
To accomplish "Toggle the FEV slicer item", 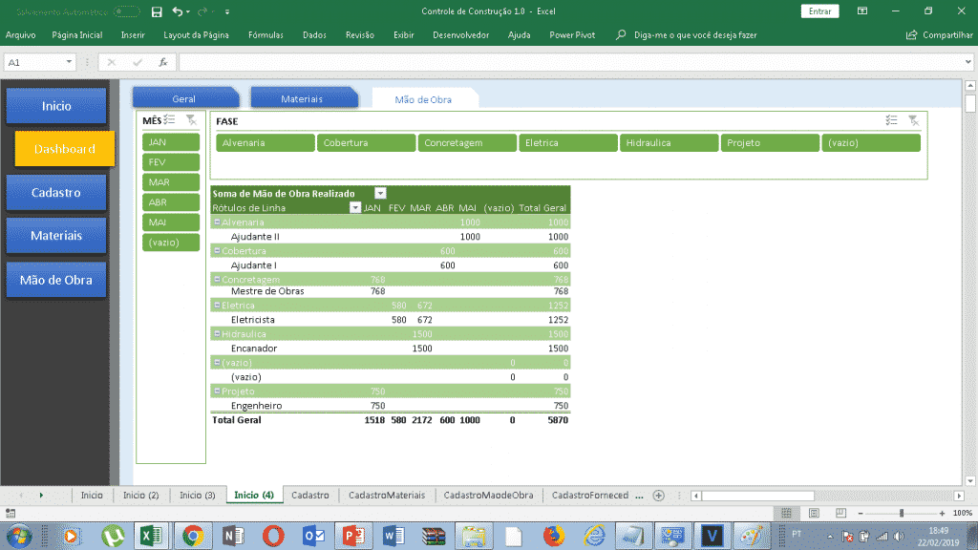I will (x=171, y=162).
